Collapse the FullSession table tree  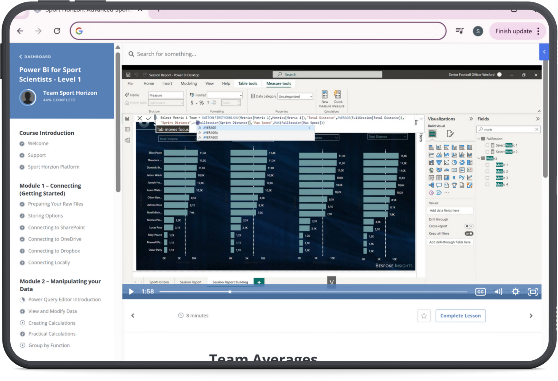(x=479, y=139)
